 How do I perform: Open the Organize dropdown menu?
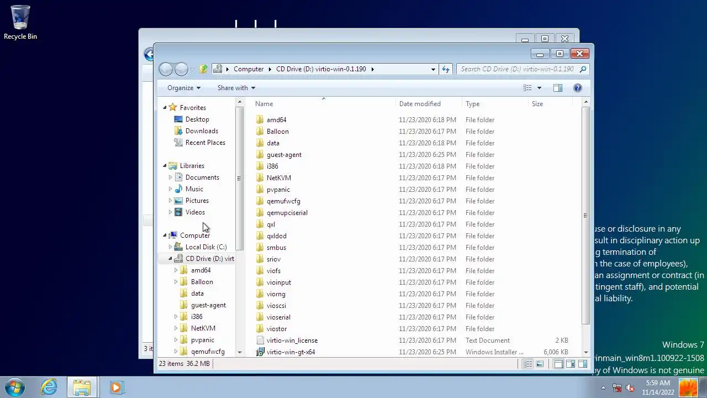[184, 88]
